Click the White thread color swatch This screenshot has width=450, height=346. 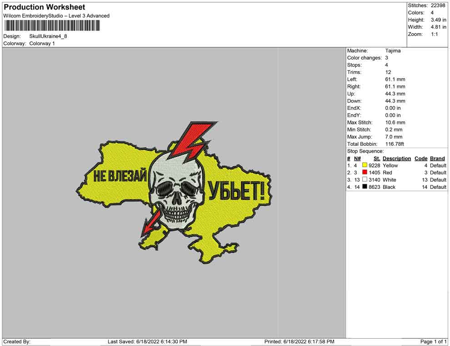pos(365,179)
